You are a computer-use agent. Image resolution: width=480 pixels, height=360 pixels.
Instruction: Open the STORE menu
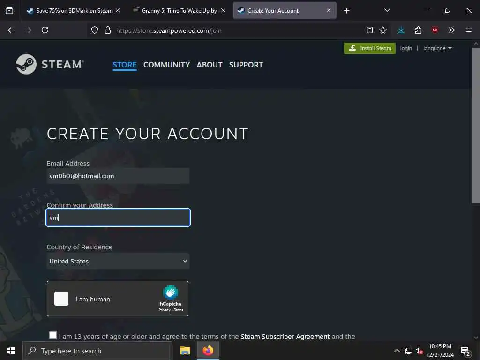[x=125, y=65]
